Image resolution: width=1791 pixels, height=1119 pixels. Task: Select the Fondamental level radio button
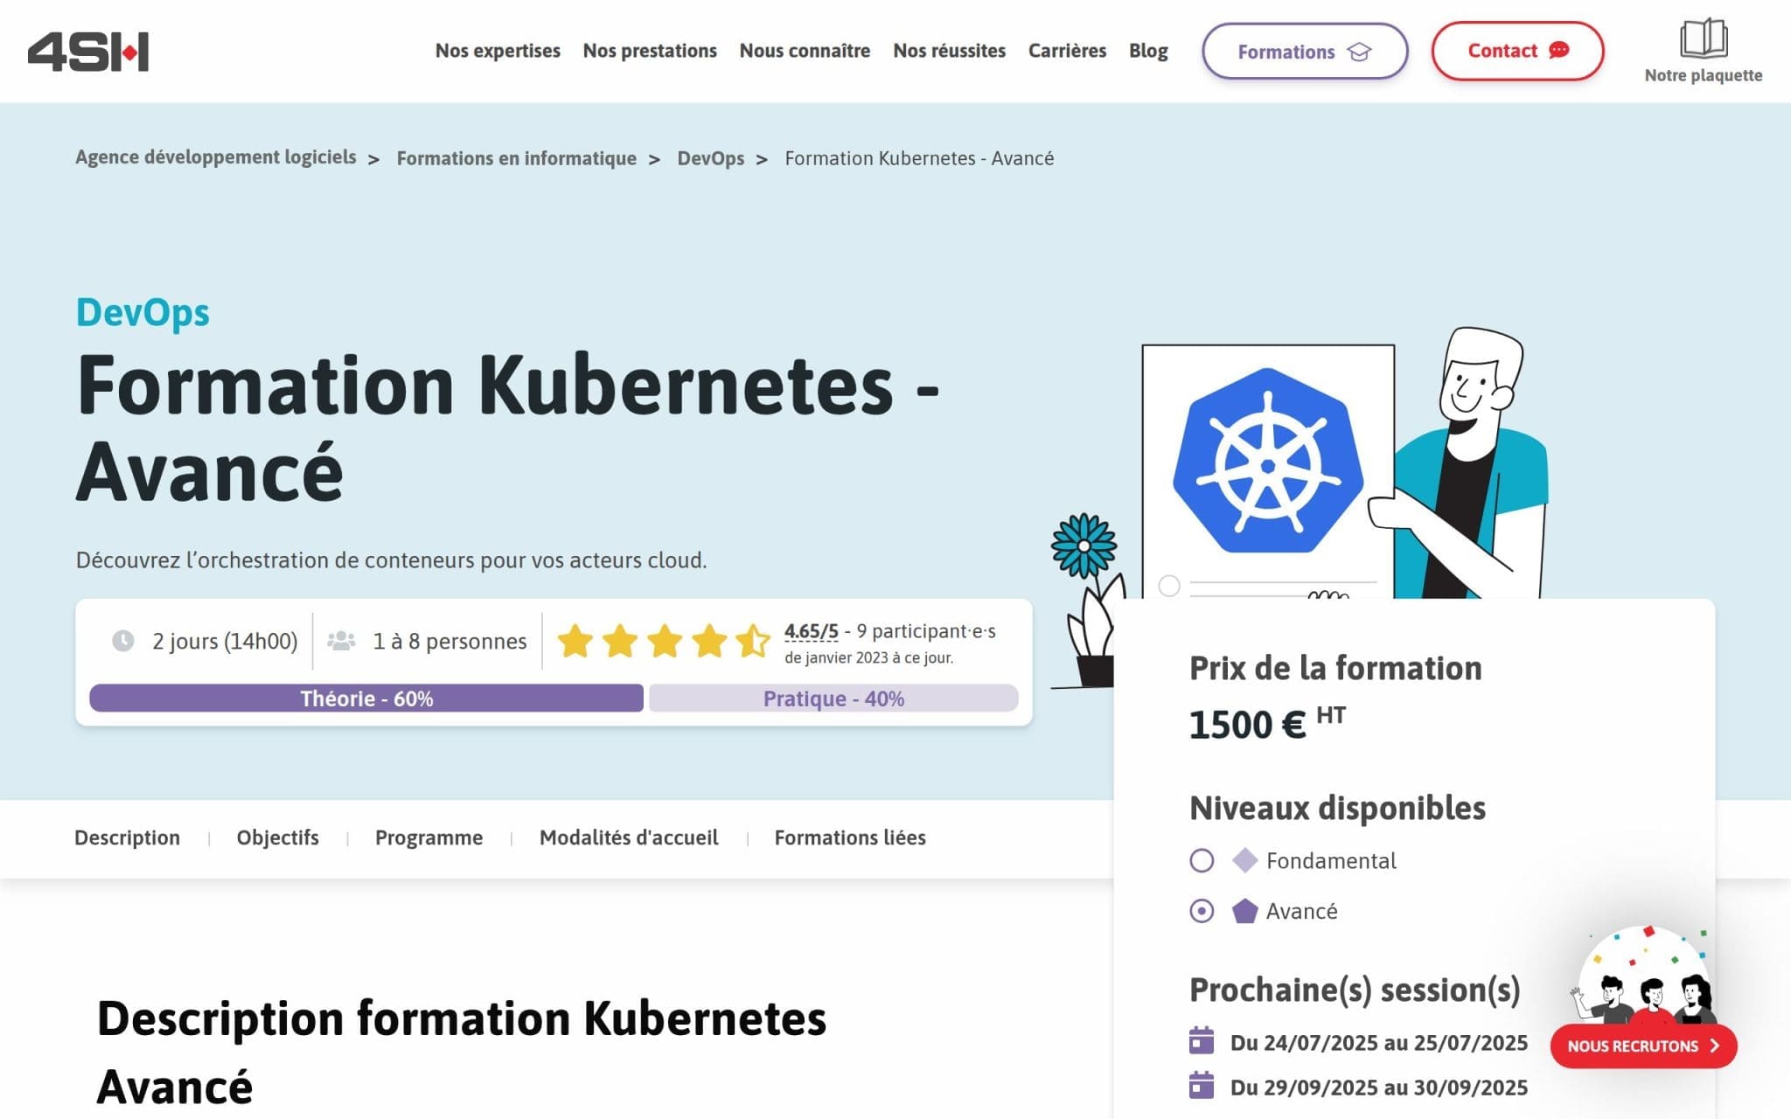[1202, 860]
